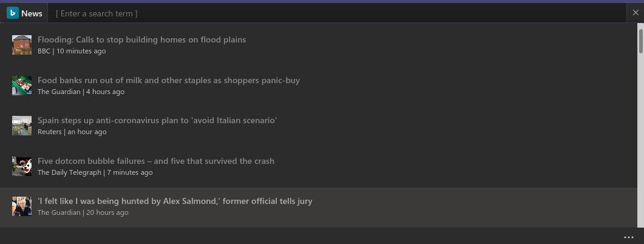Open the Spain coronavirus story thumbnail

click(22, 126)
